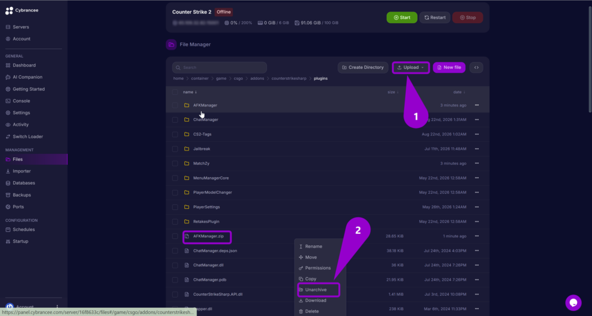This screenshot has width=592, height=316.
Task: Go to addons breadcrumb
Action: coord(257,79)
